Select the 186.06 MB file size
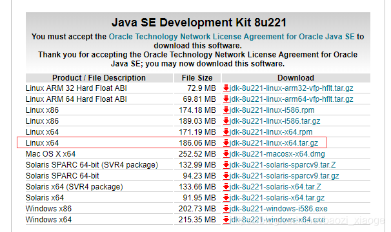Viewport: 391px width, 232px height. click(x=197, y=143)
